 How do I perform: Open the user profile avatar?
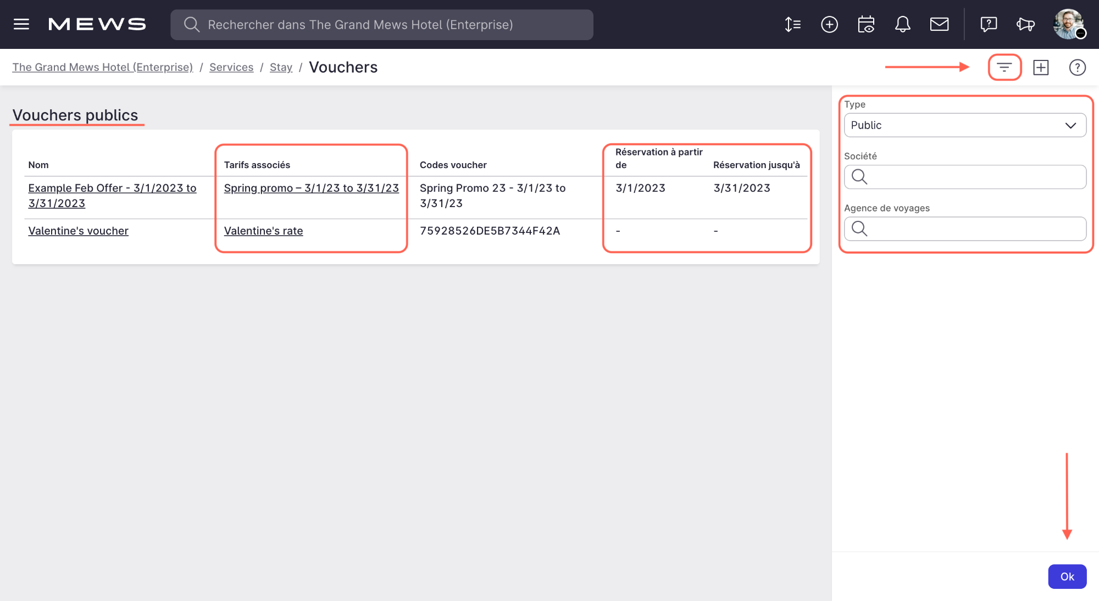(x=1068, y=24)
